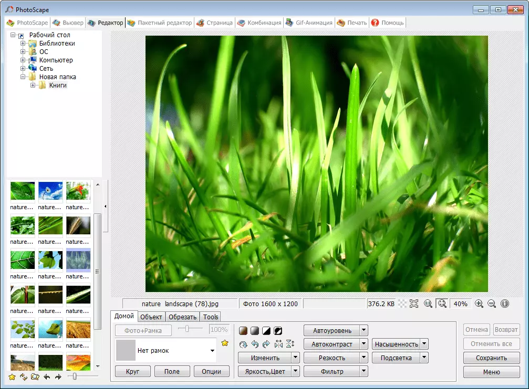The height and width of the screenshot is (389, 529).
Task: Rotate image 90 degrees clockwise
Action: click(266, 344)
